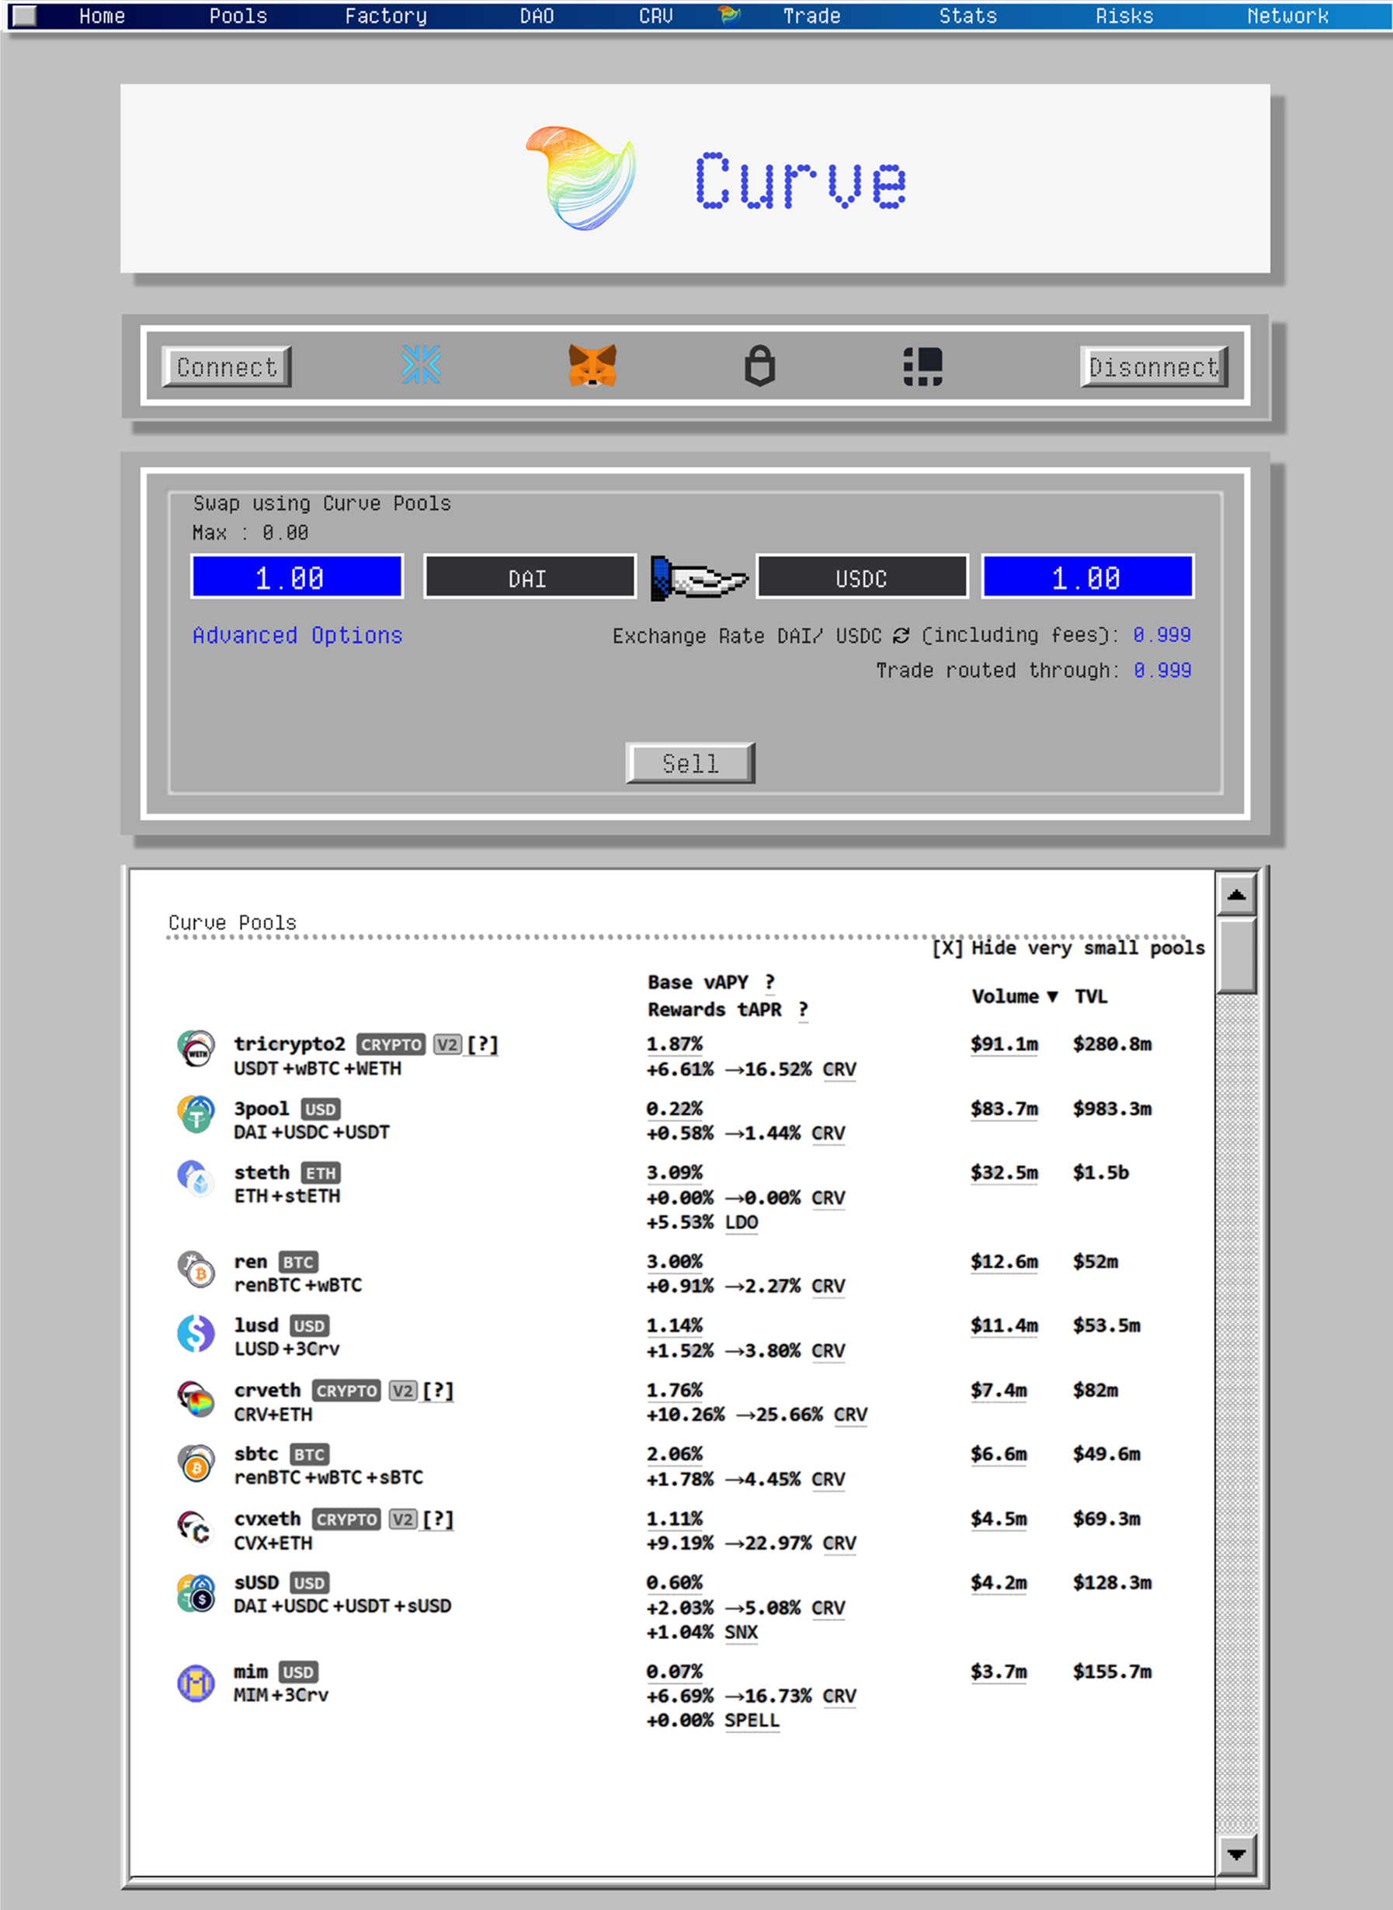Pick the black grid-square wallet icon
The width and height of the screenshot is (1393, 1910).
922,366
